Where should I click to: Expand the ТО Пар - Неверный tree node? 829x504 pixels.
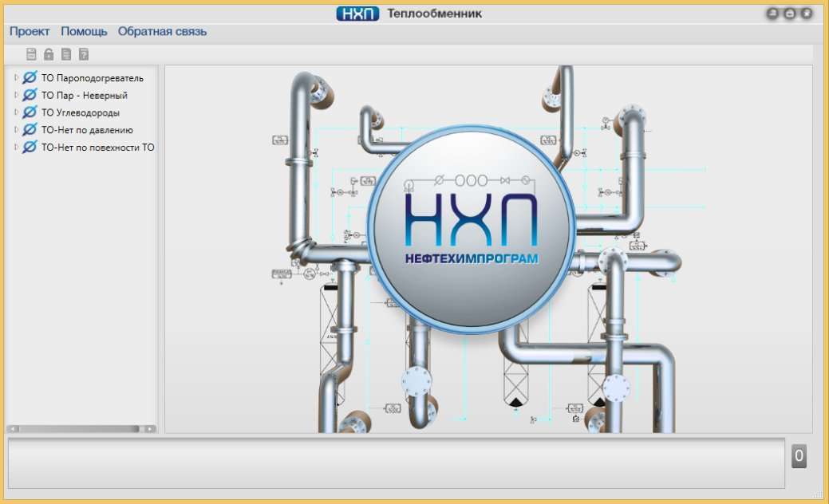pos(16,95)
